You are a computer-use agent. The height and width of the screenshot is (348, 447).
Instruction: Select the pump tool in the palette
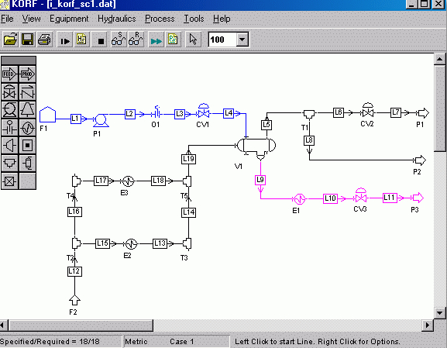point(10,109)
